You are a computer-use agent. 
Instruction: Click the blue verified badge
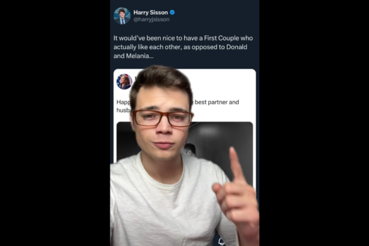pyautogui.click(x=172, y=13)
